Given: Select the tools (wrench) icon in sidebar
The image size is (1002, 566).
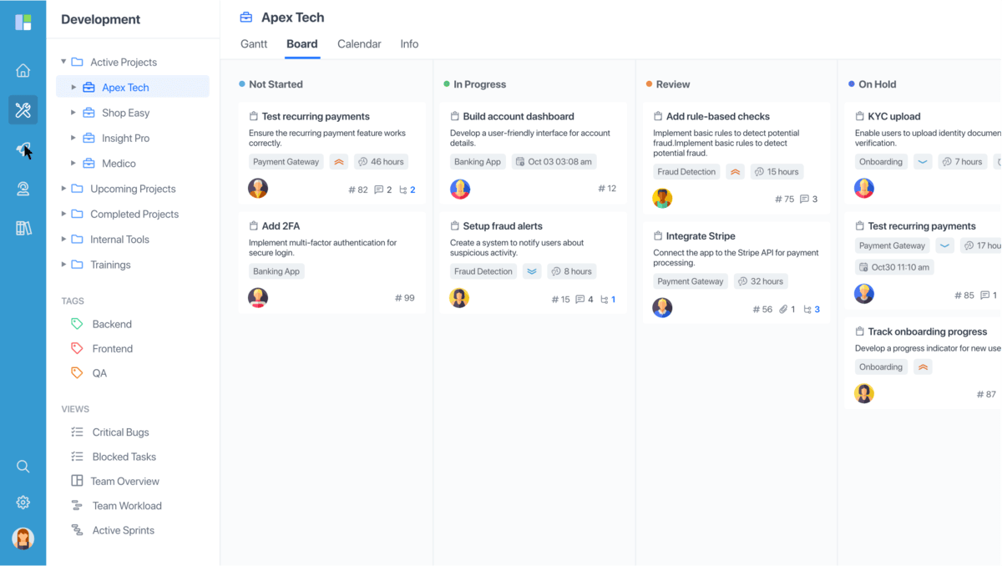Looking at the screenshot, I should click(x=23, y=110).
